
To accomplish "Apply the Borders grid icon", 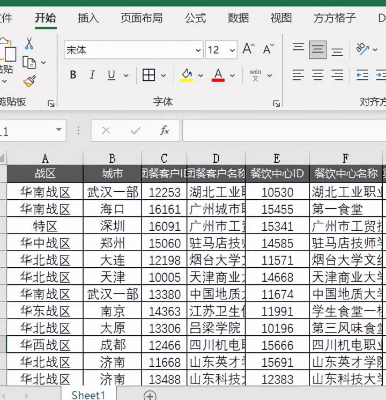I will [149, 75].
